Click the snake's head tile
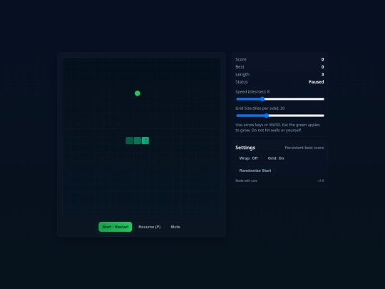The height and width of the screenshot is (289, 385). [145, 141]
